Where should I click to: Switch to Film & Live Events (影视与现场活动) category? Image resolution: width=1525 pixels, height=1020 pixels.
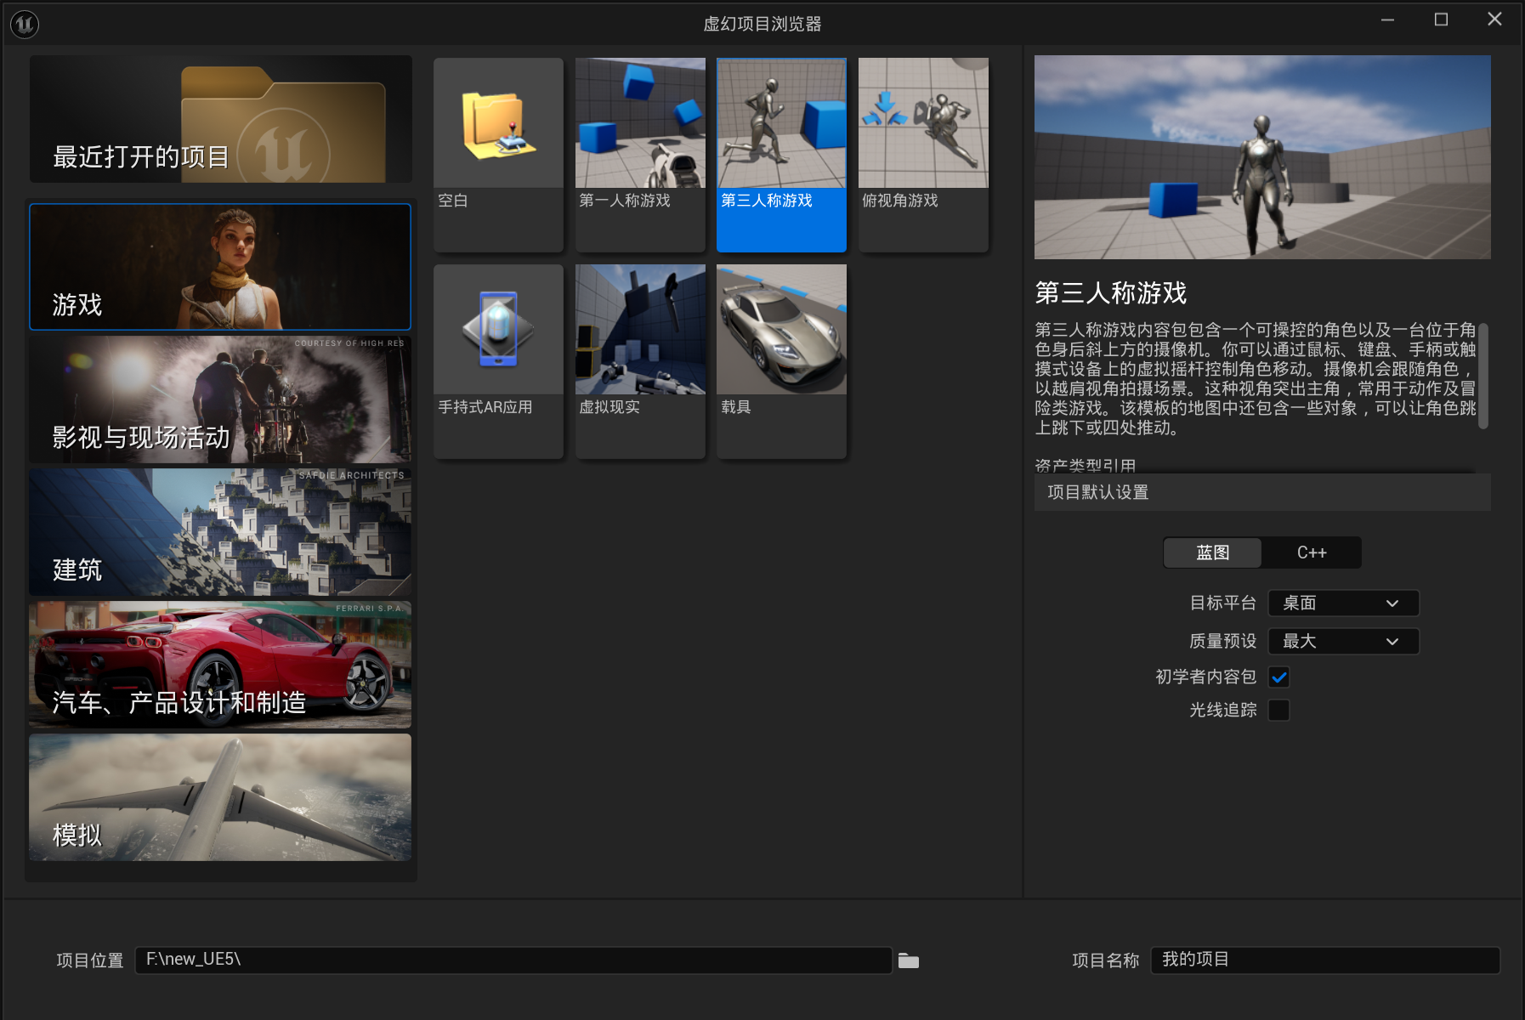point(221,399)
